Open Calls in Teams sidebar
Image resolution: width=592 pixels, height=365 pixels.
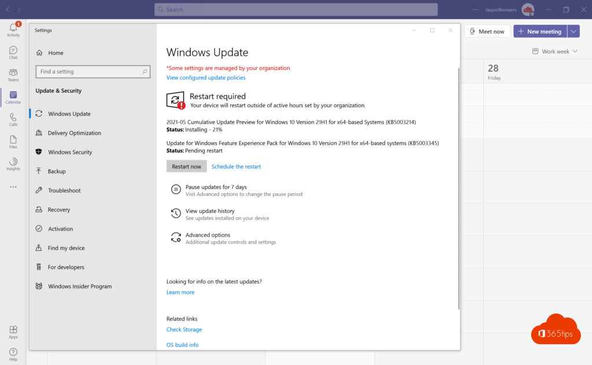click(13, 119)
